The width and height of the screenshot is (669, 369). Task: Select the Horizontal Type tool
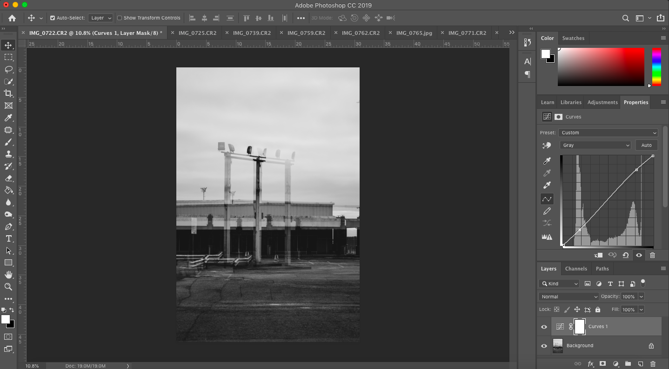(x=8, y=238)
